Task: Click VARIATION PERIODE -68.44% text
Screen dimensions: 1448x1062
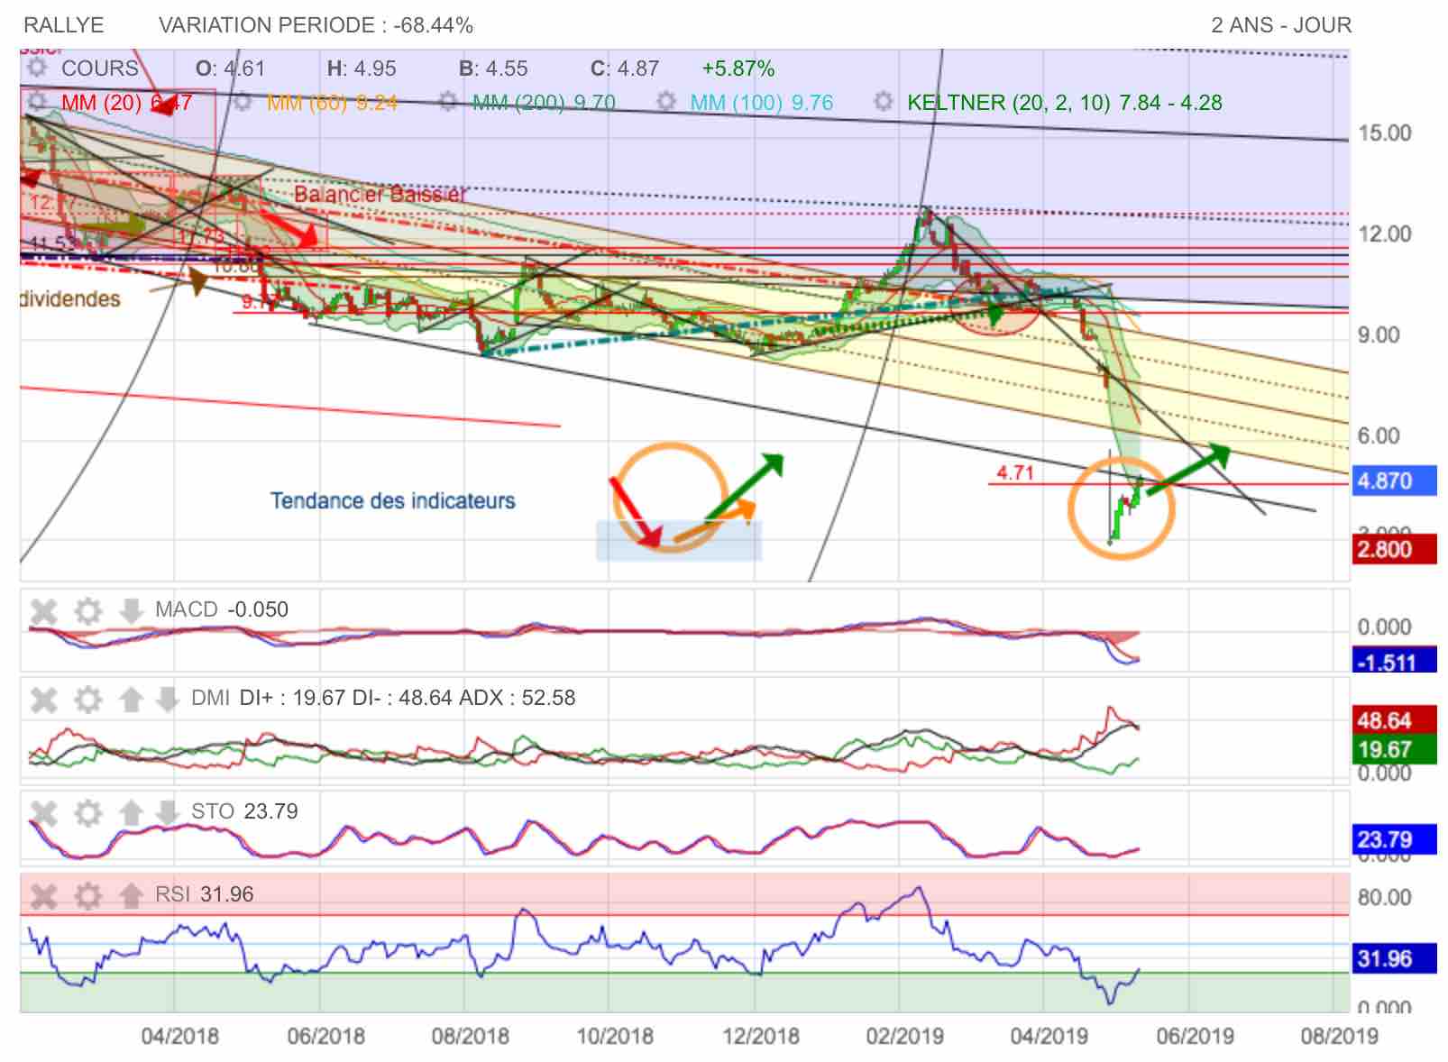Action: tap(316, 25)
